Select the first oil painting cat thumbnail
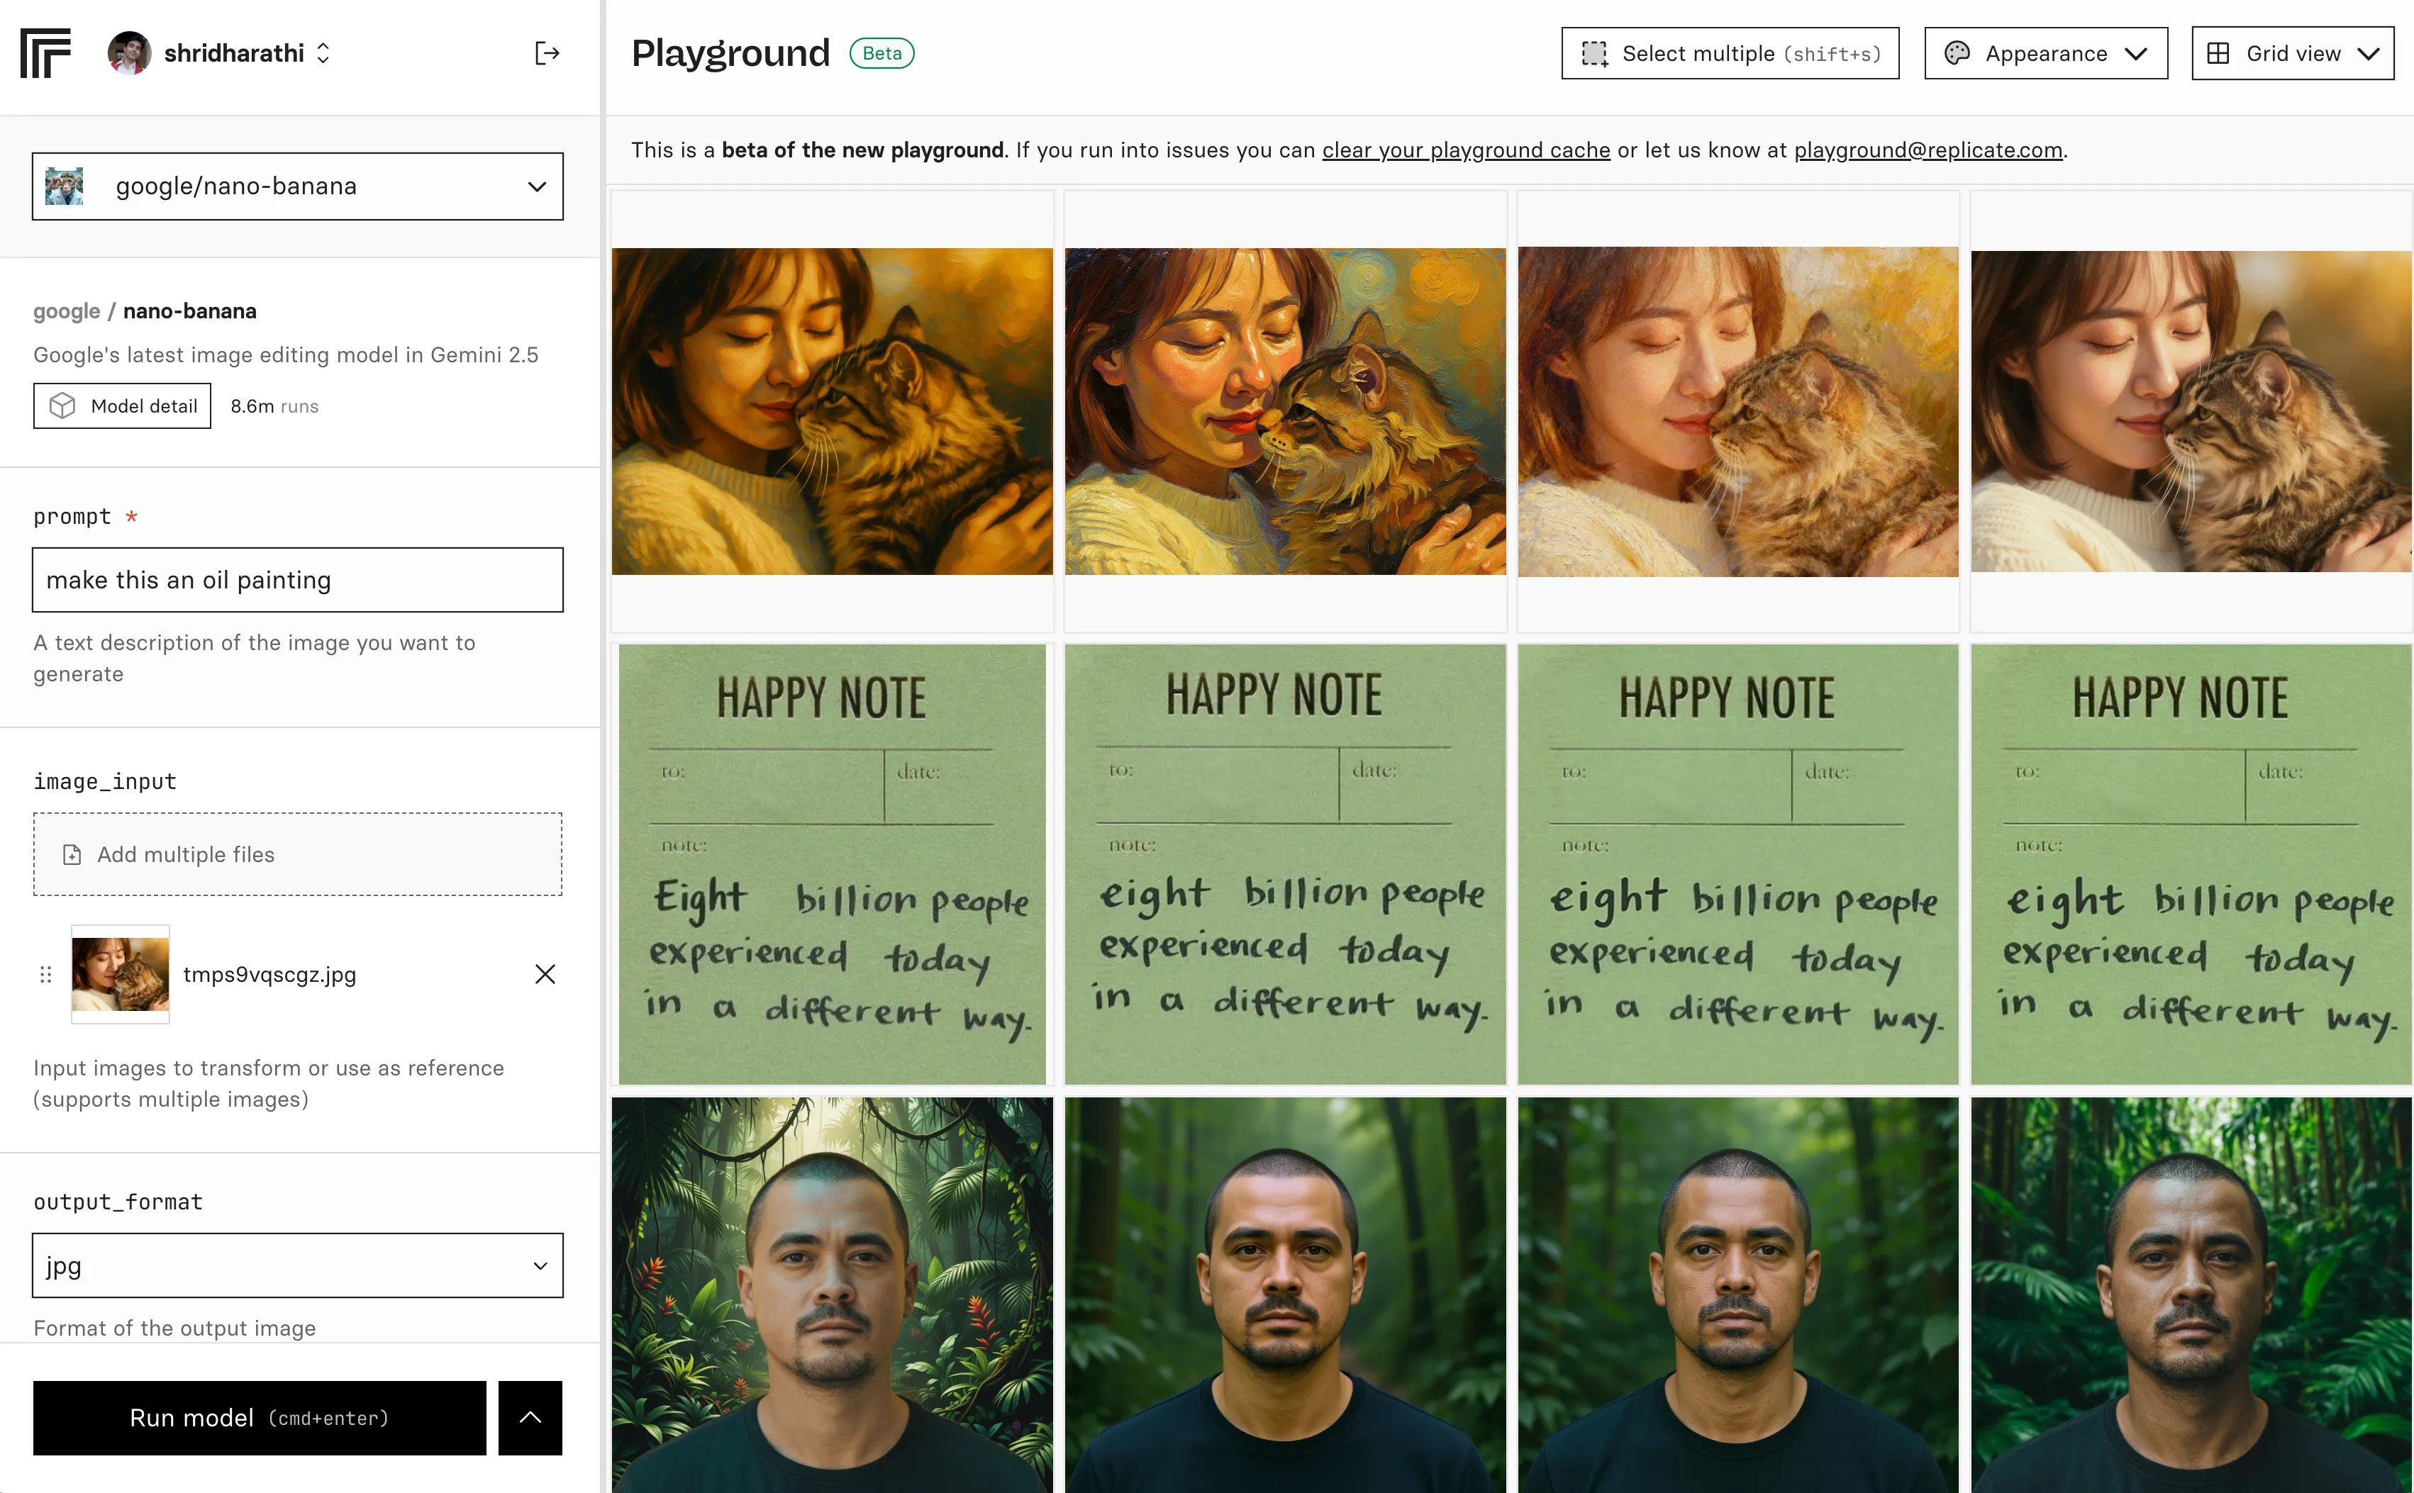2414x1493 pixels. coord(832,414)
